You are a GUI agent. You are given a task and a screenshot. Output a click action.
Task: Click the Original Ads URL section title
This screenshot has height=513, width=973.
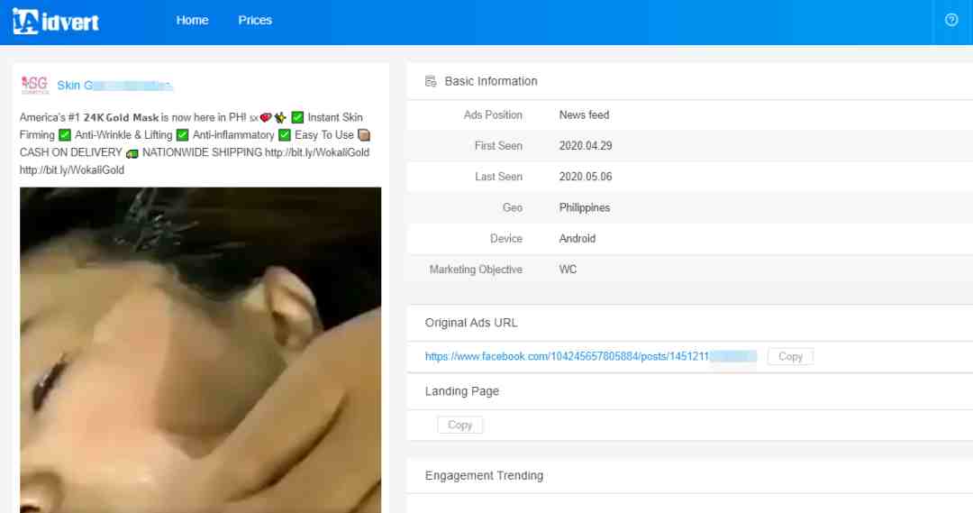pyautogui.click(x=471, y=323)
